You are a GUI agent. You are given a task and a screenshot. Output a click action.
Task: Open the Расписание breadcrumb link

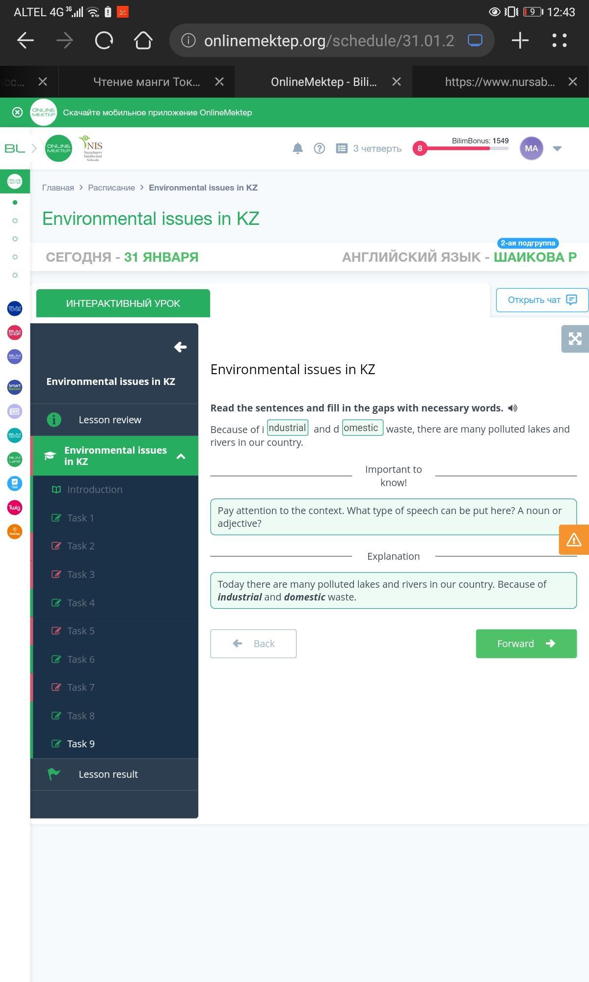111,188
